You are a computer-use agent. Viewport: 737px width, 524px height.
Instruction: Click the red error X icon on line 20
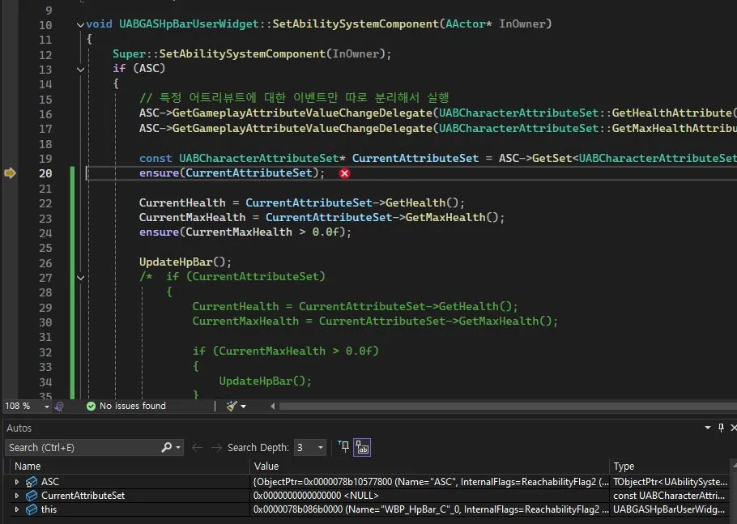point(344,173)
